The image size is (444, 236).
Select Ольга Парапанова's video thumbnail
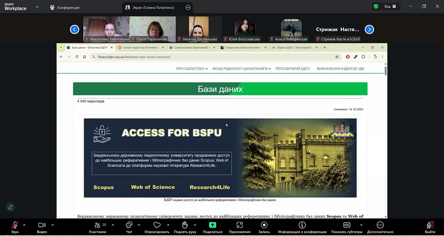153,29
